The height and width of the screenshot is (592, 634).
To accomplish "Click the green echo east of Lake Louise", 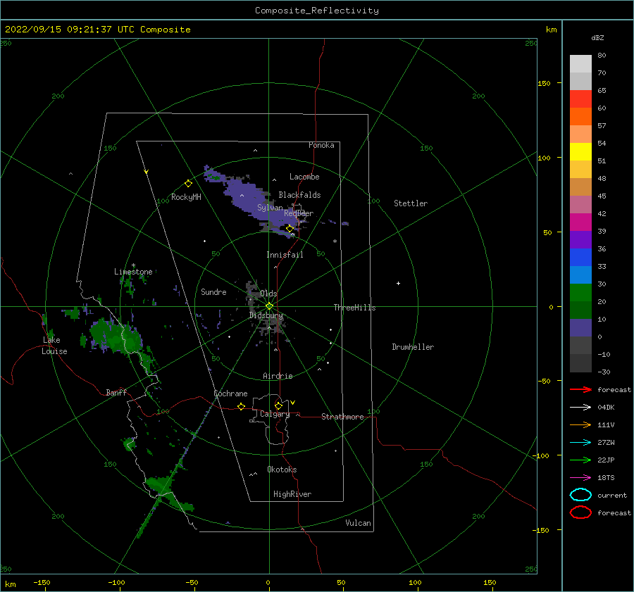I will [116, 335].
